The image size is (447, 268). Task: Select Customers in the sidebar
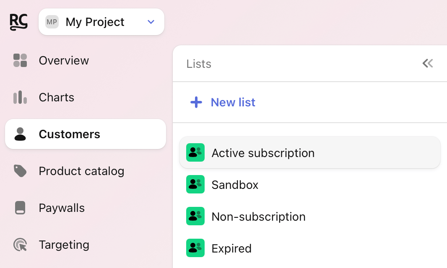point(86,134)
